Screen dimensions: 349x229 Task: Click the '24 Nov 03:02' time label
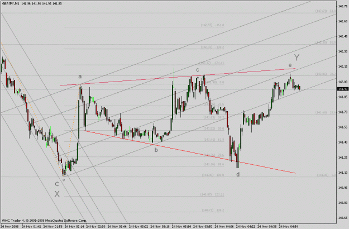click(x=138, y=226)
